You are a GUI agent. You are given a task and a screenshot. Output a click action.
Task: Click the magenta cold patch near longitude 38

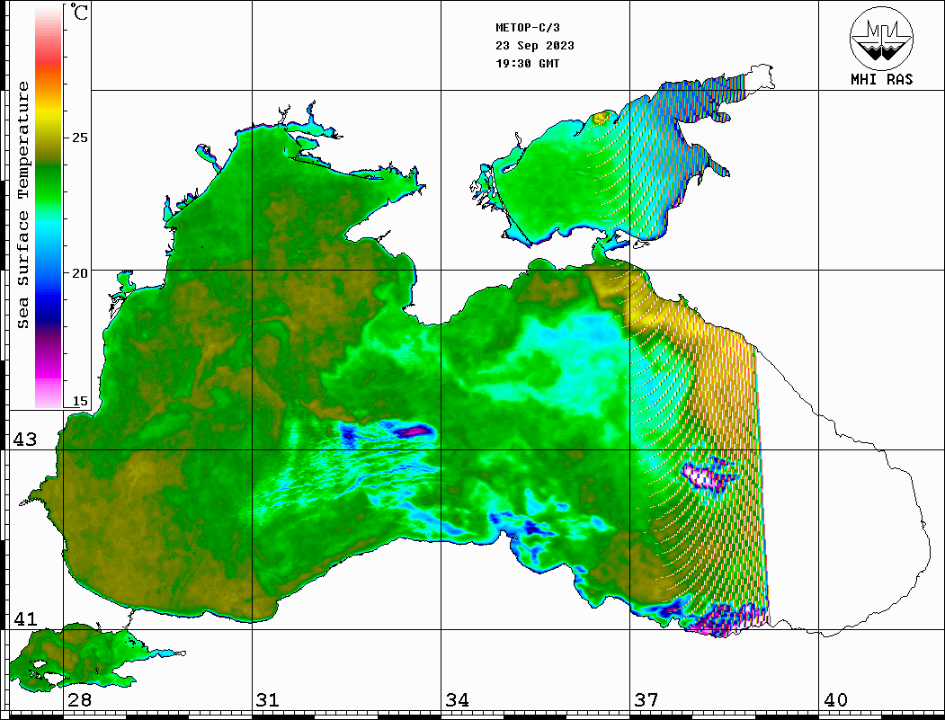point(710,475)
